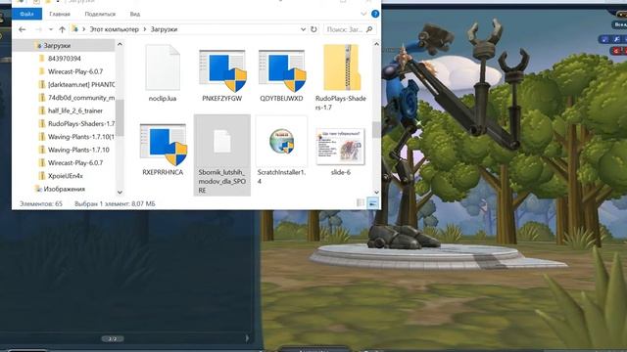This screenshot has height=352, width=627.
Task: Select the Sbornik_lutshih_modov_dla_SPORE file
Action: [x=222, y=155]
